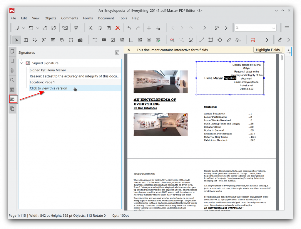Select the Add Text tool
The width and height of the screenshot is (301, 229).
tap(181, 40)
